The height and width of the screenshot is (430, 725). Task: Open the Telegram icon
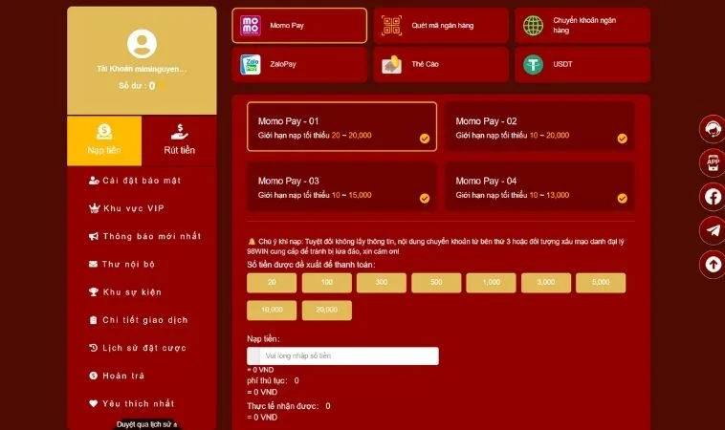click(x=713, y=230)
